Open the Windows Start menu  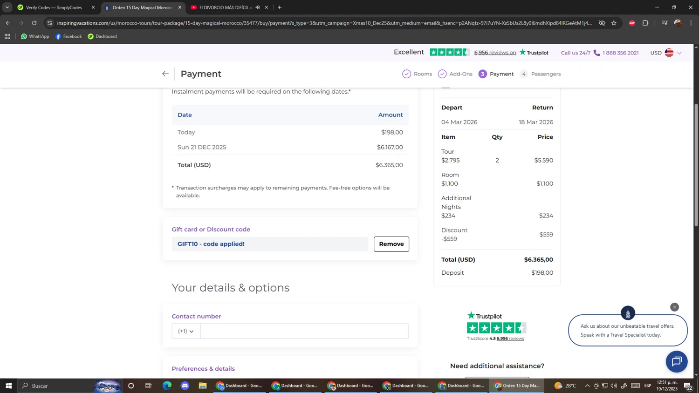pos(8,386)
